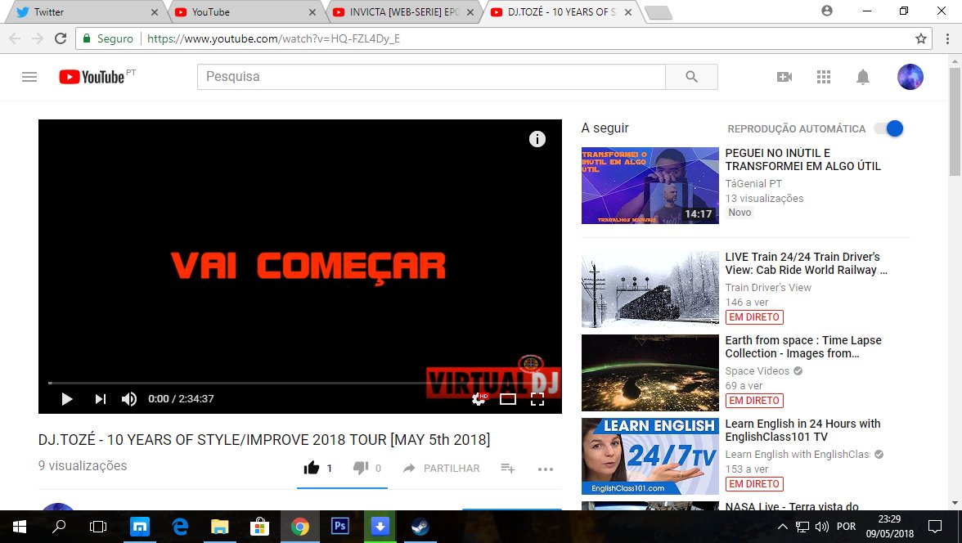
Task: Mute the video volume
Action: 129,399
